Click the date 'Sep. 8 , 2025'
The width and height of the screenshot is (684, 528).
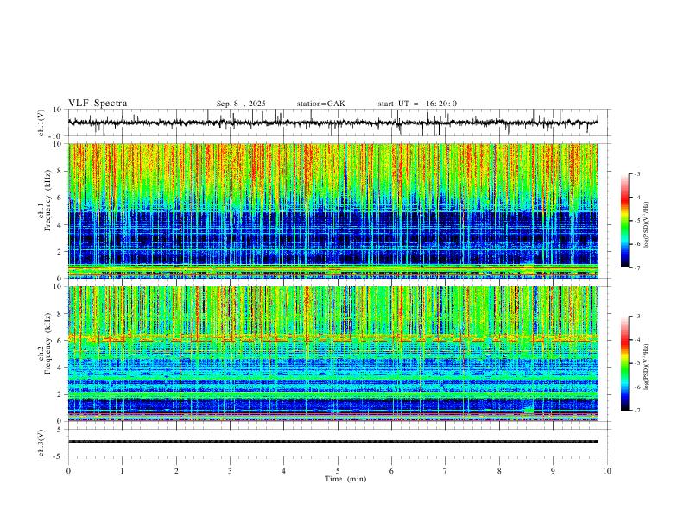click(x=241, y=104)
